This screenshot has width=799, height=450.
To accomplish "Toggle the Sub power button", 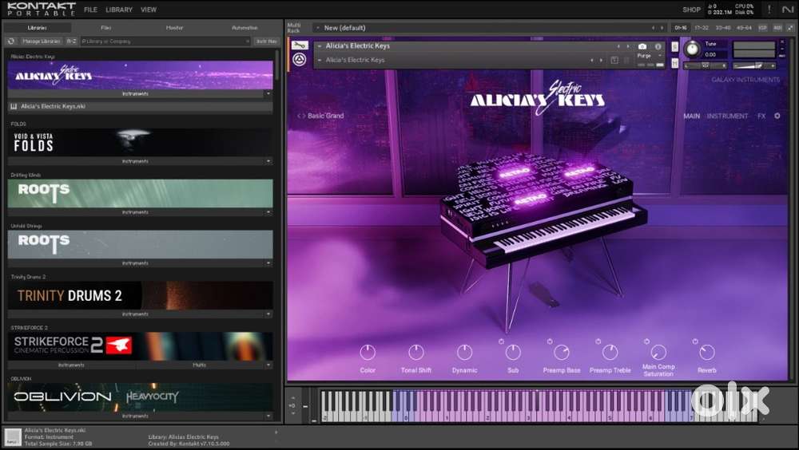I will 502,341.
